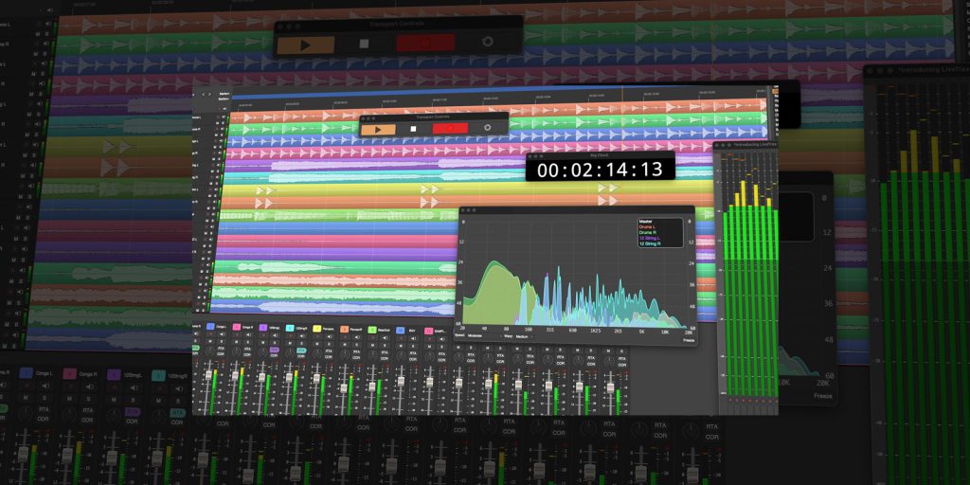Toggle loop mode in the front Transport Controls
This screenshot has width=970, height=485.
(x=488, y=128)
